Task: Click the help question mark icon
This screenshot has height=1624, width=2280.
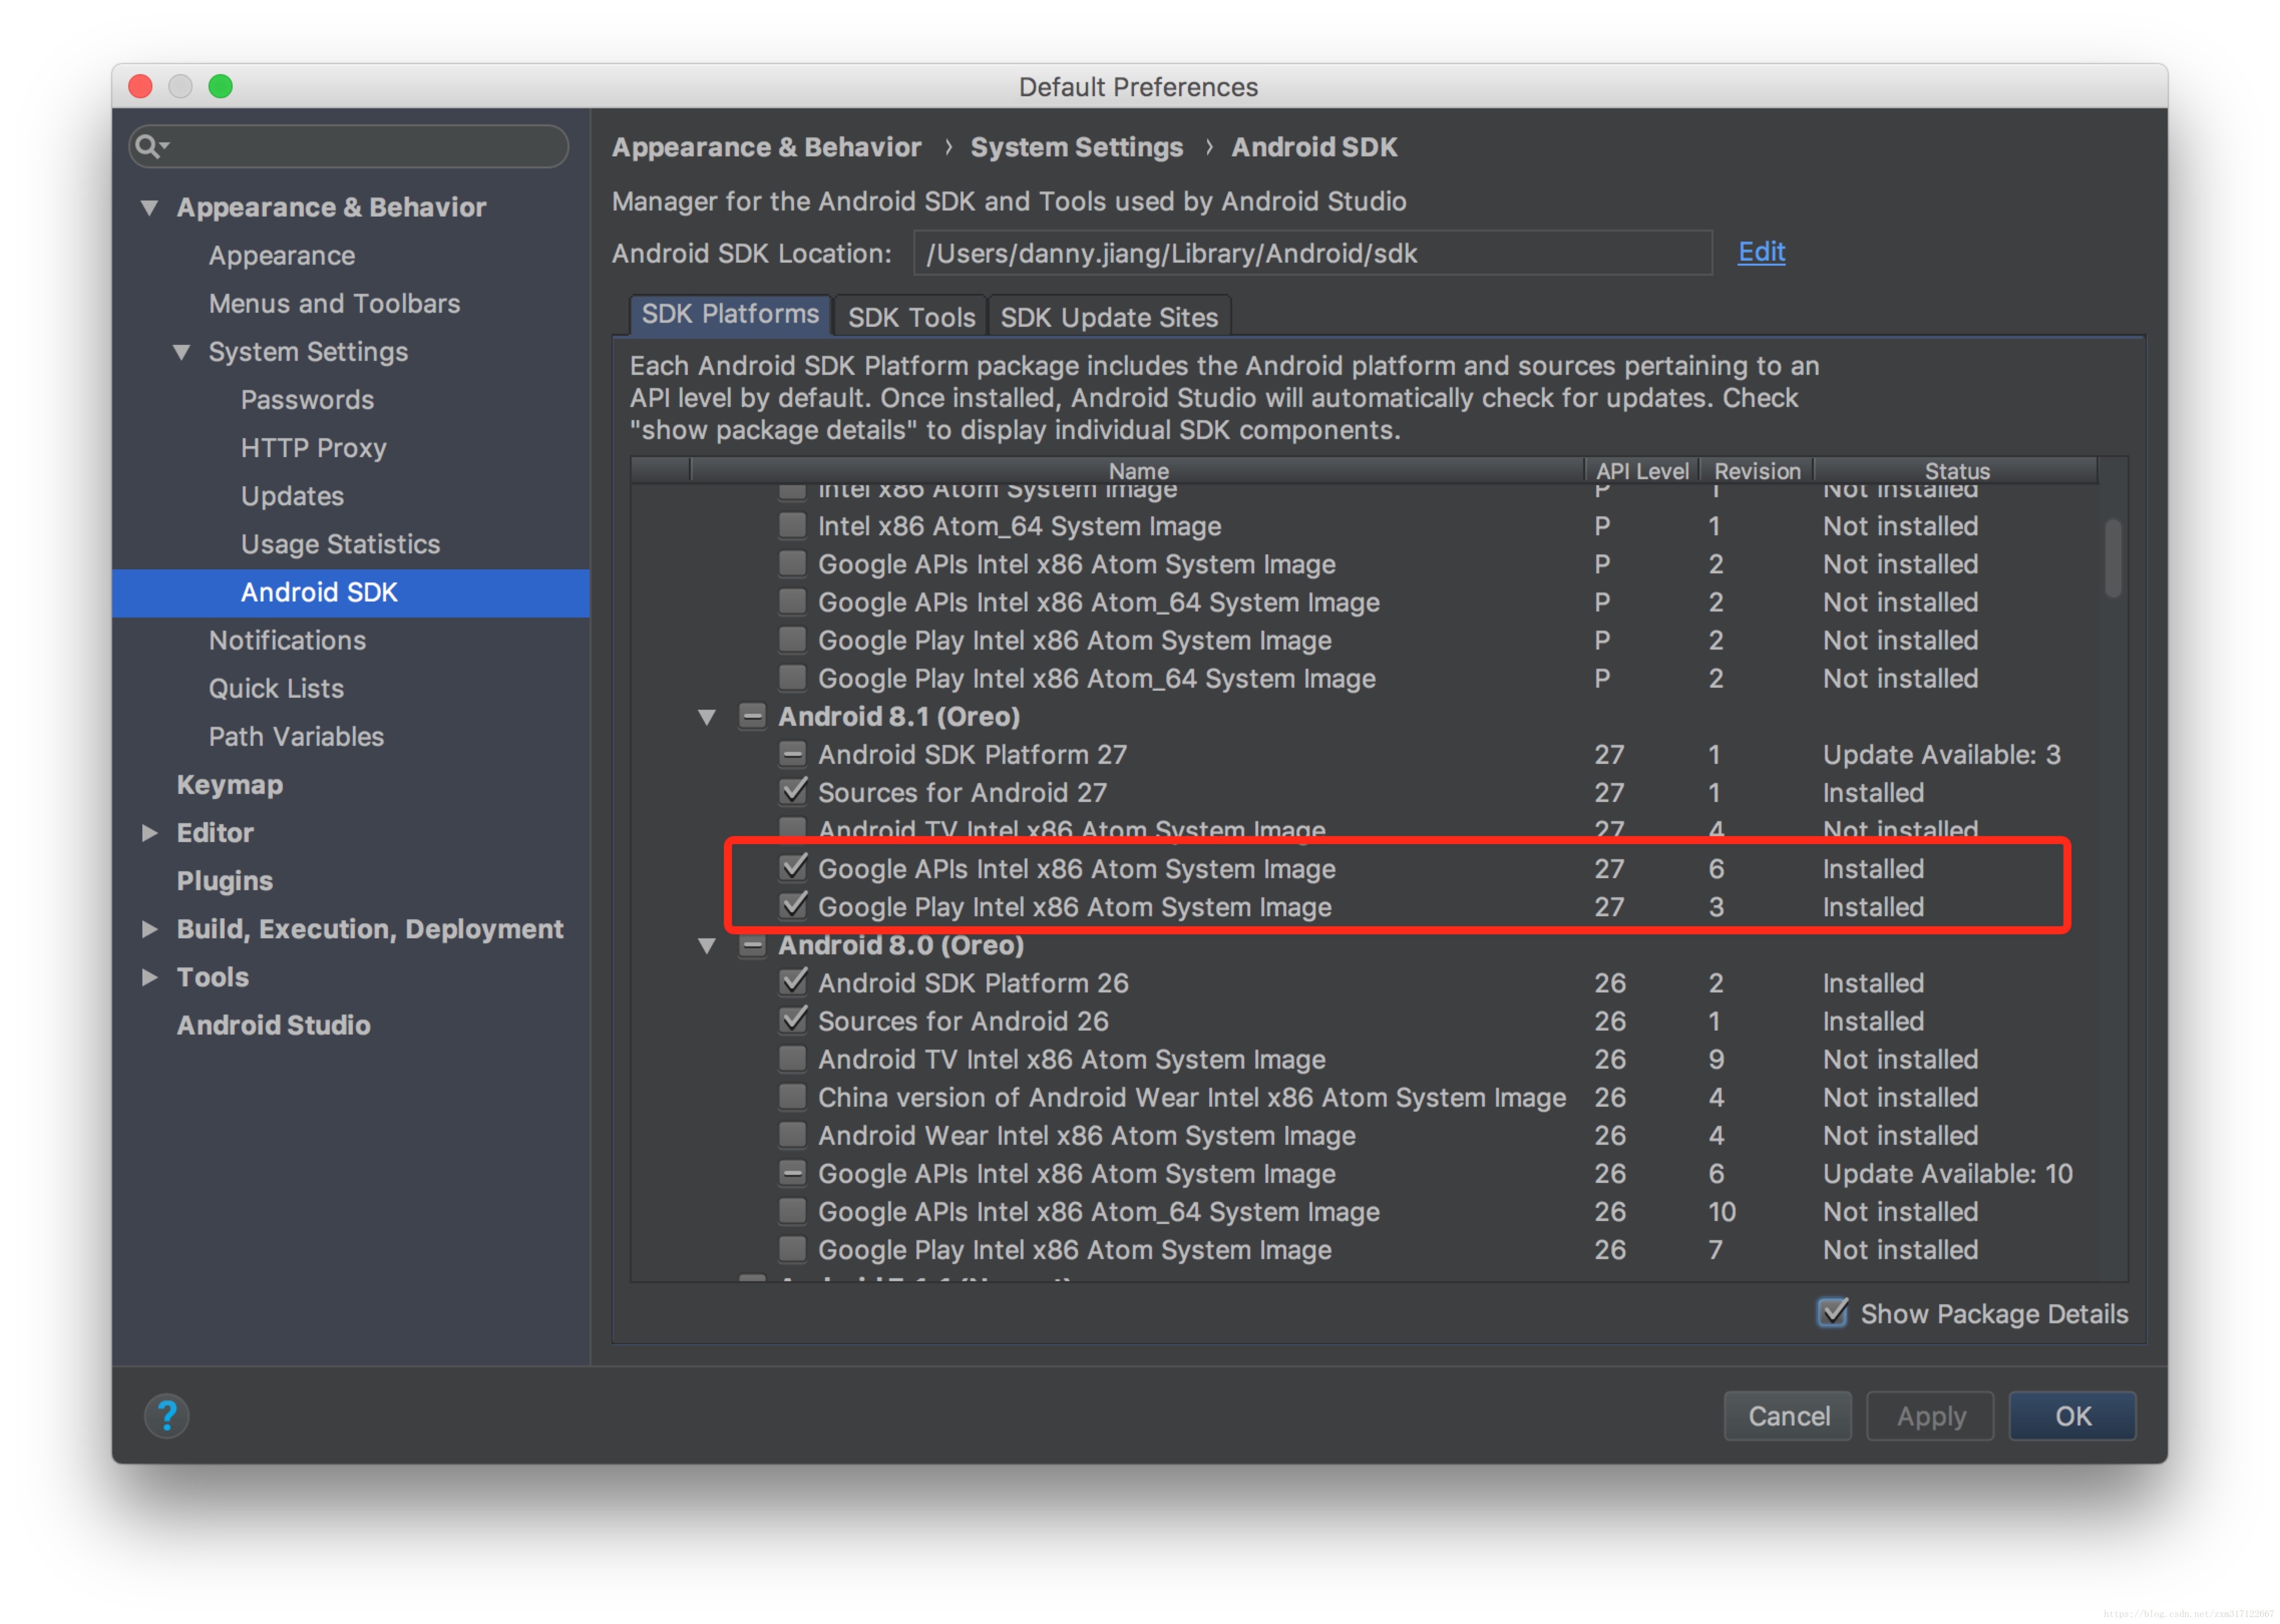Action: coord(167,1416)
